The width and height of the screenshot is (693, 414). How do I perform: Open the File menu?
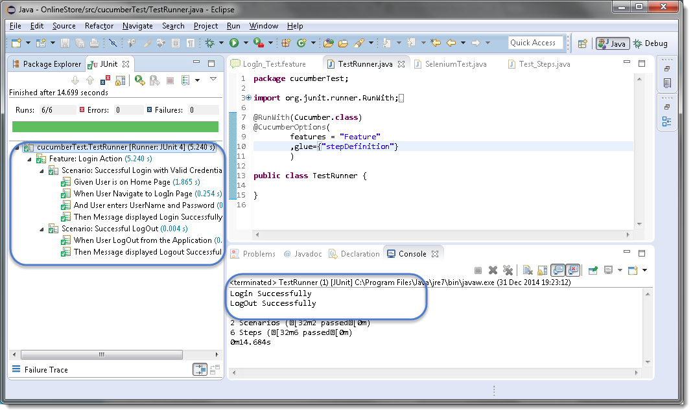click(x=16, y=26)
